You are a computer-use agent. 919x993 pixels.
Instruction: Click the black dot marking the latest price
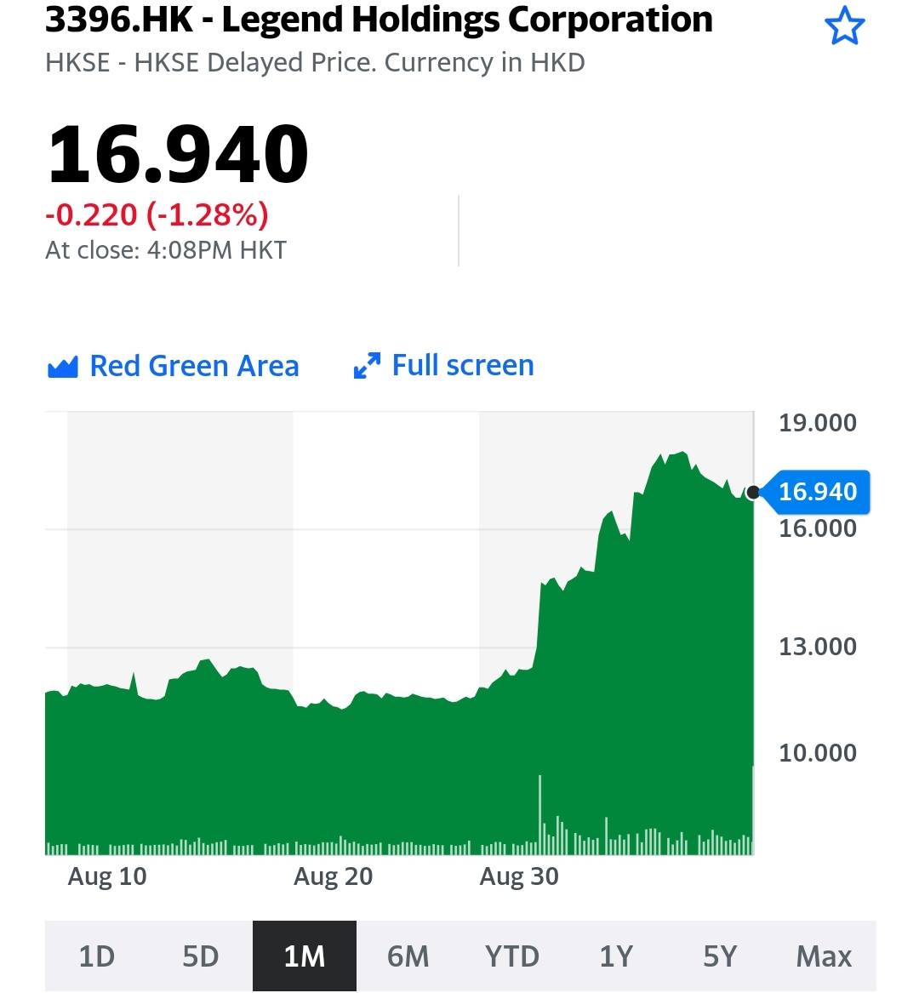pyautogui.click(x=753, y=492)
